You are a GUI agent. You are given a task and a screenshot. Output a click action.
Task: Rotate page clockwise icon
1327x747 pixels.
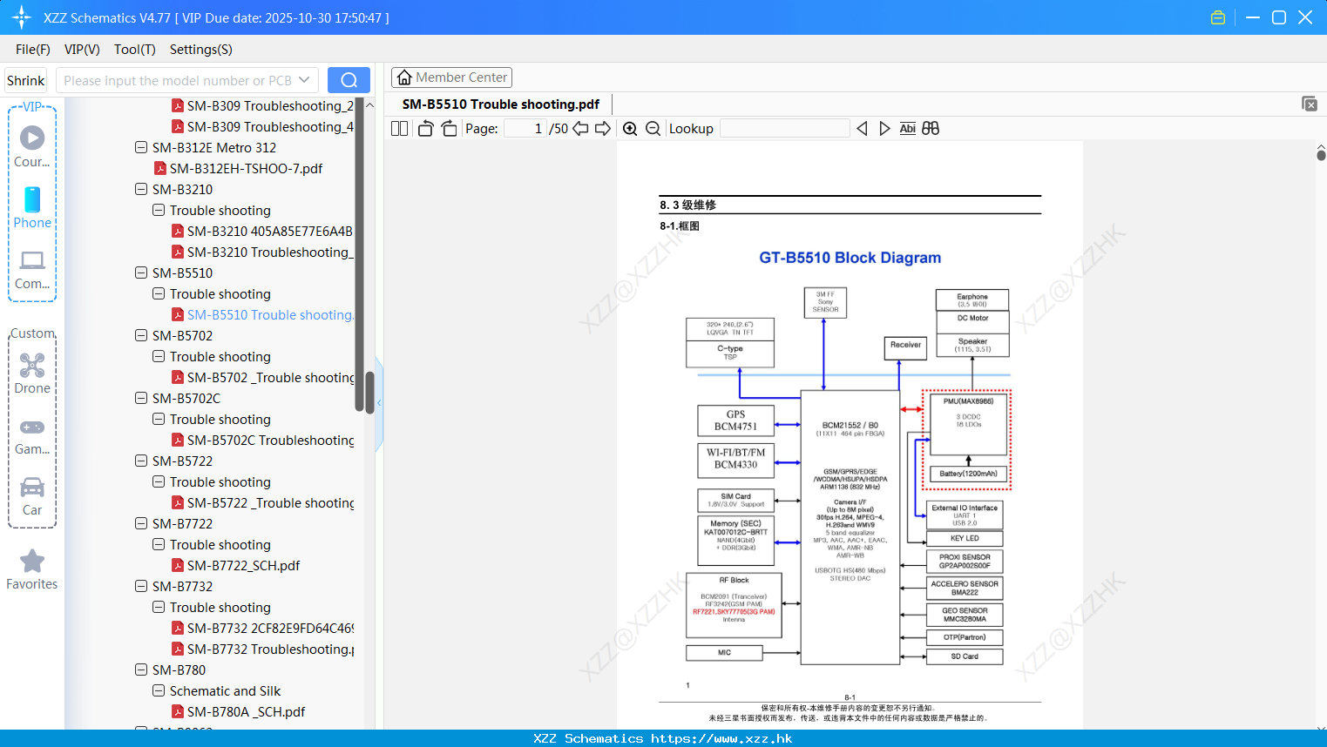point(449,129)
